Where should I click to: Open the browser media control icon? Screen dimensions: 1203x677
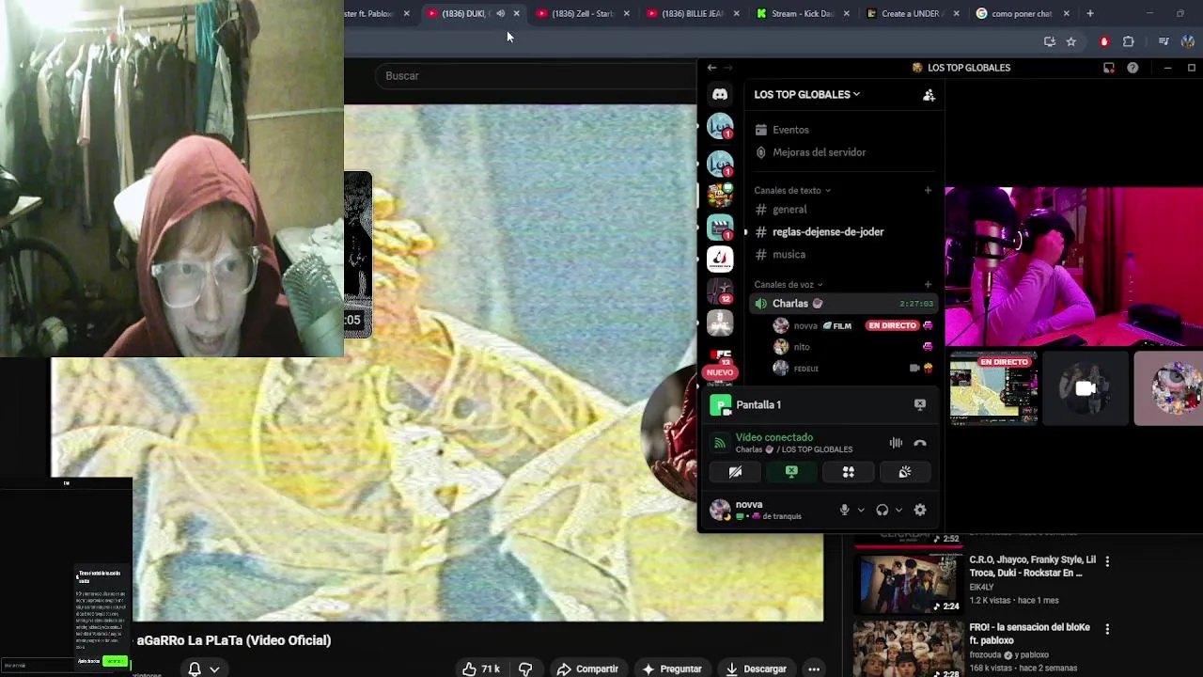point(1164,41)
